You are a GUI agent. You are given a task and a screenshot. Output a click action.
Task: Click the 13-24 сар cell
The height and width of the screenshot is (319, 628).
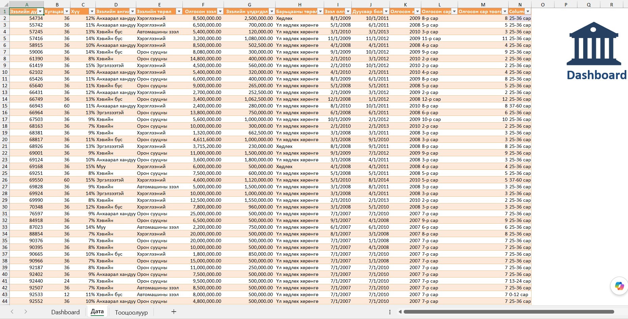(x=520, y=281)
